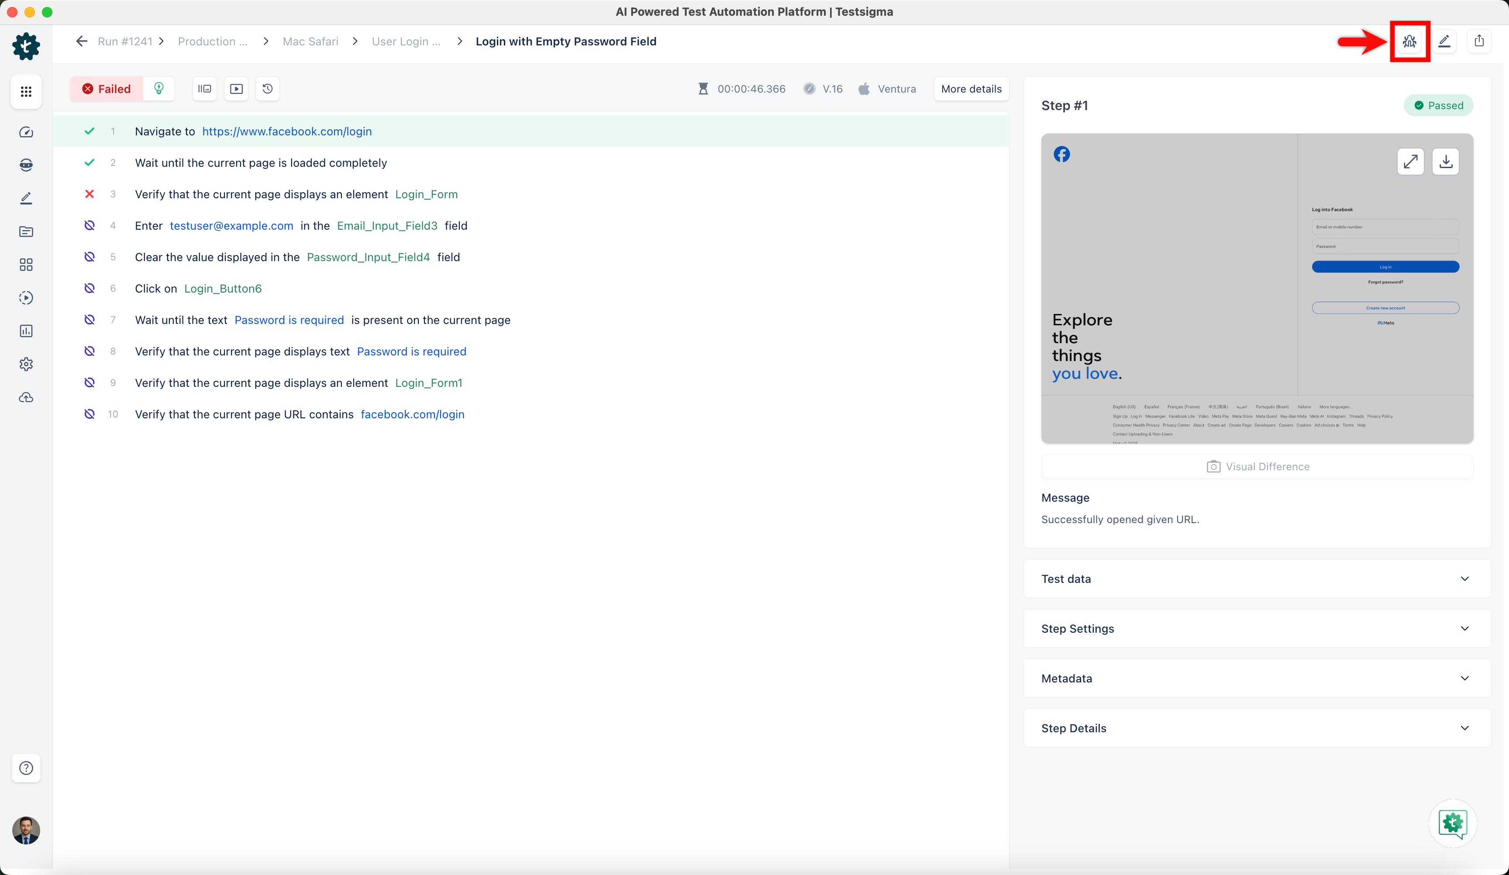This screenshot has width=1509, height=875.
Task: Expand the Test data section
Action: point(1257,579)
